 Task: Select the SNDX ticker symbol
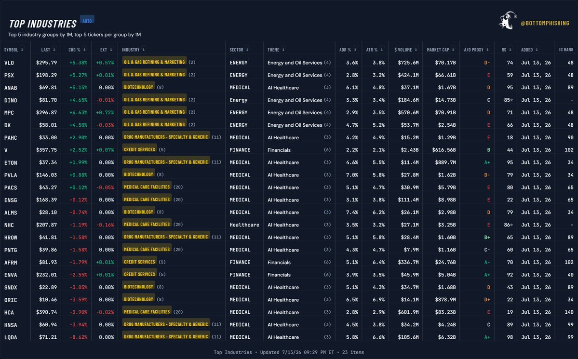(x=11, y=288)
